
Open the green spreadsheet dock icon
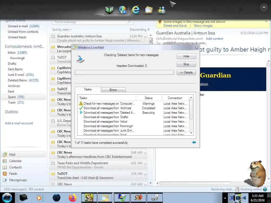pos(109,10)
